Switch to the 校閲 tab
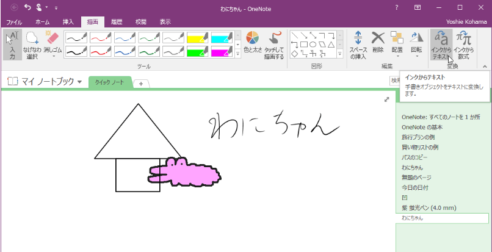Viewport: 492px width, 252px height. (141, 22)
